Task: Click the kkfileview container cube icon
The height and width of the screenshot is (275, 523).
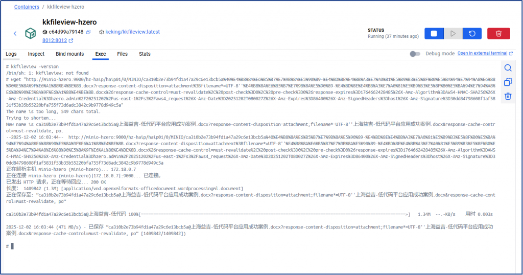Action: point(31,33)
